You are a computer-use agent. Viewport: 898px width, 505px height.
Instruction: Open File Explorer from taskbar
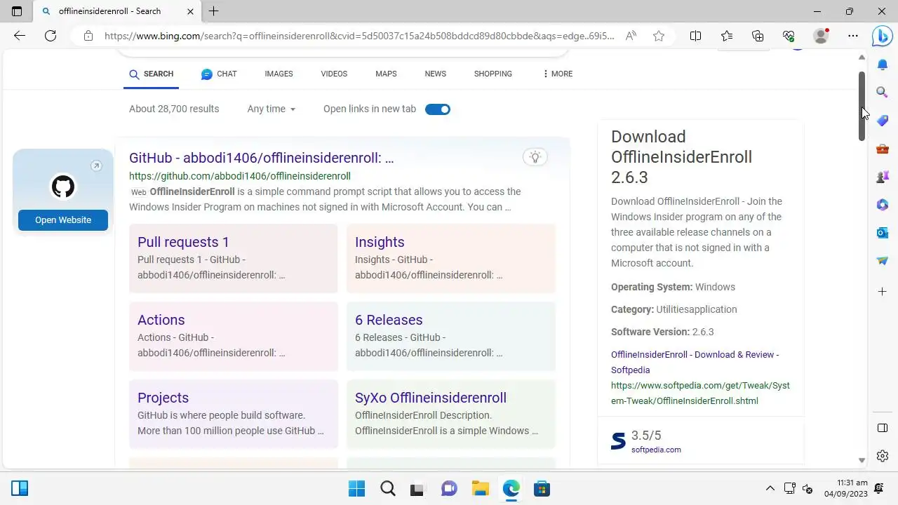(480, 488)
